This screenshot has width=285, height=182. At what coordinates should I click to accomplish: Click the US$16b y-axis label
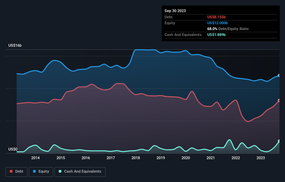click(15, 45)
